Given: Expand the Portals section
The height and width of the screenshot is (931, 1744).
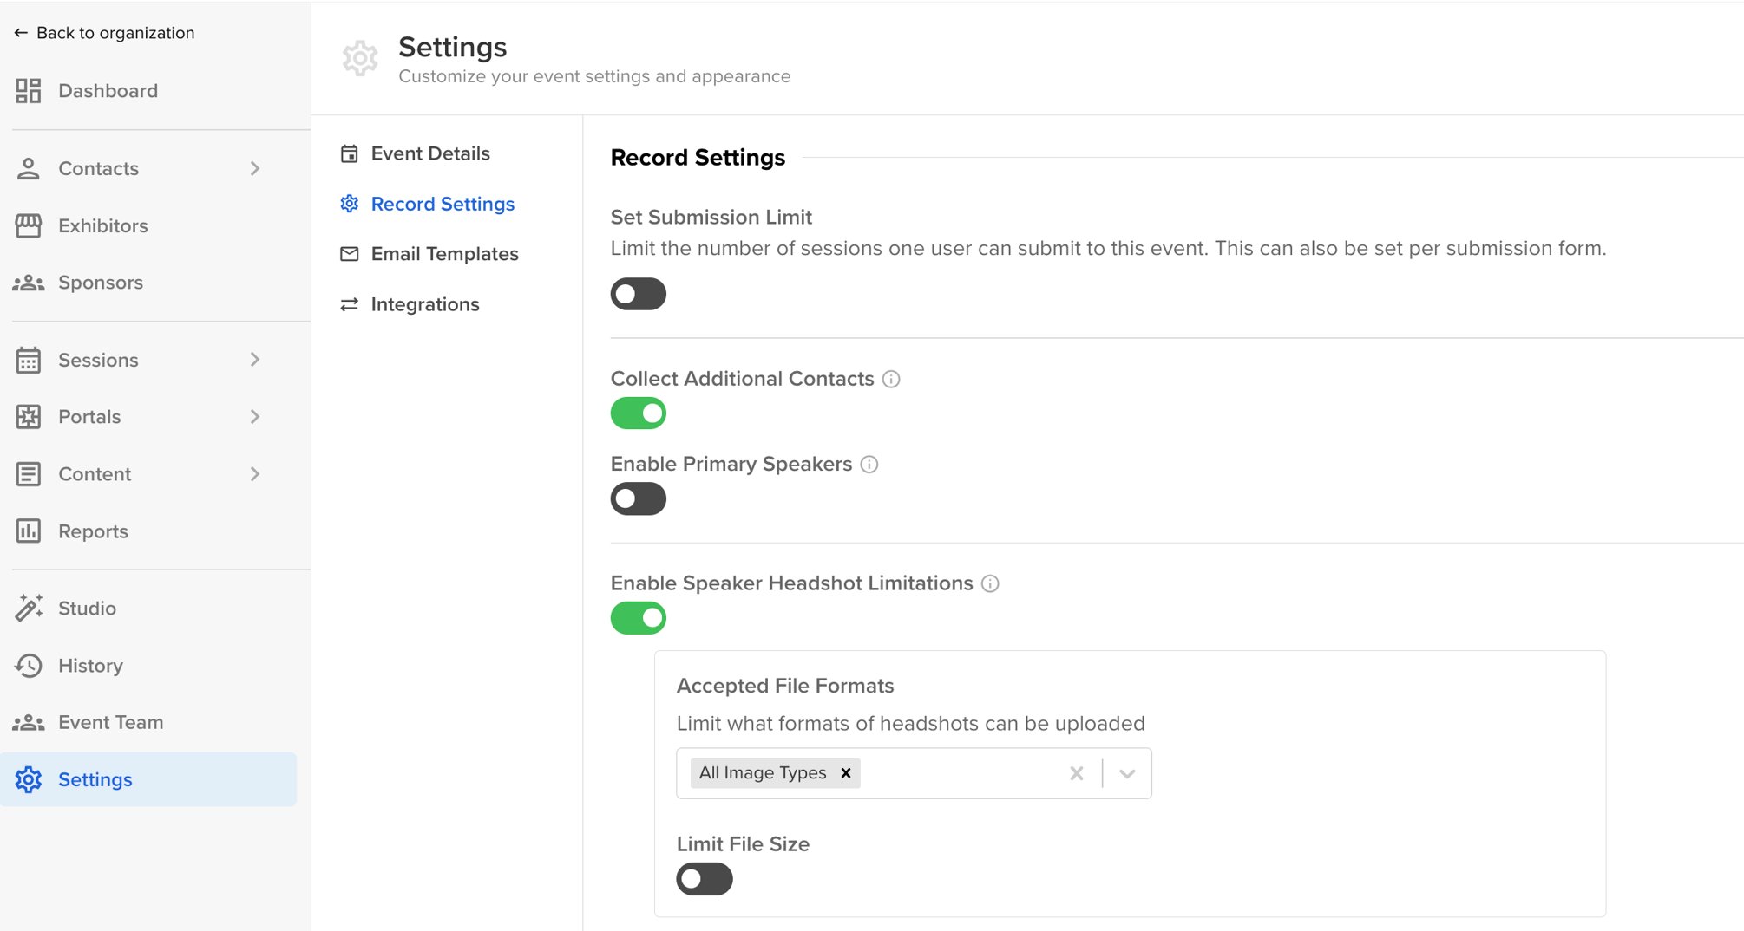Looking at the screenshot, I should [x=254, y=417].
